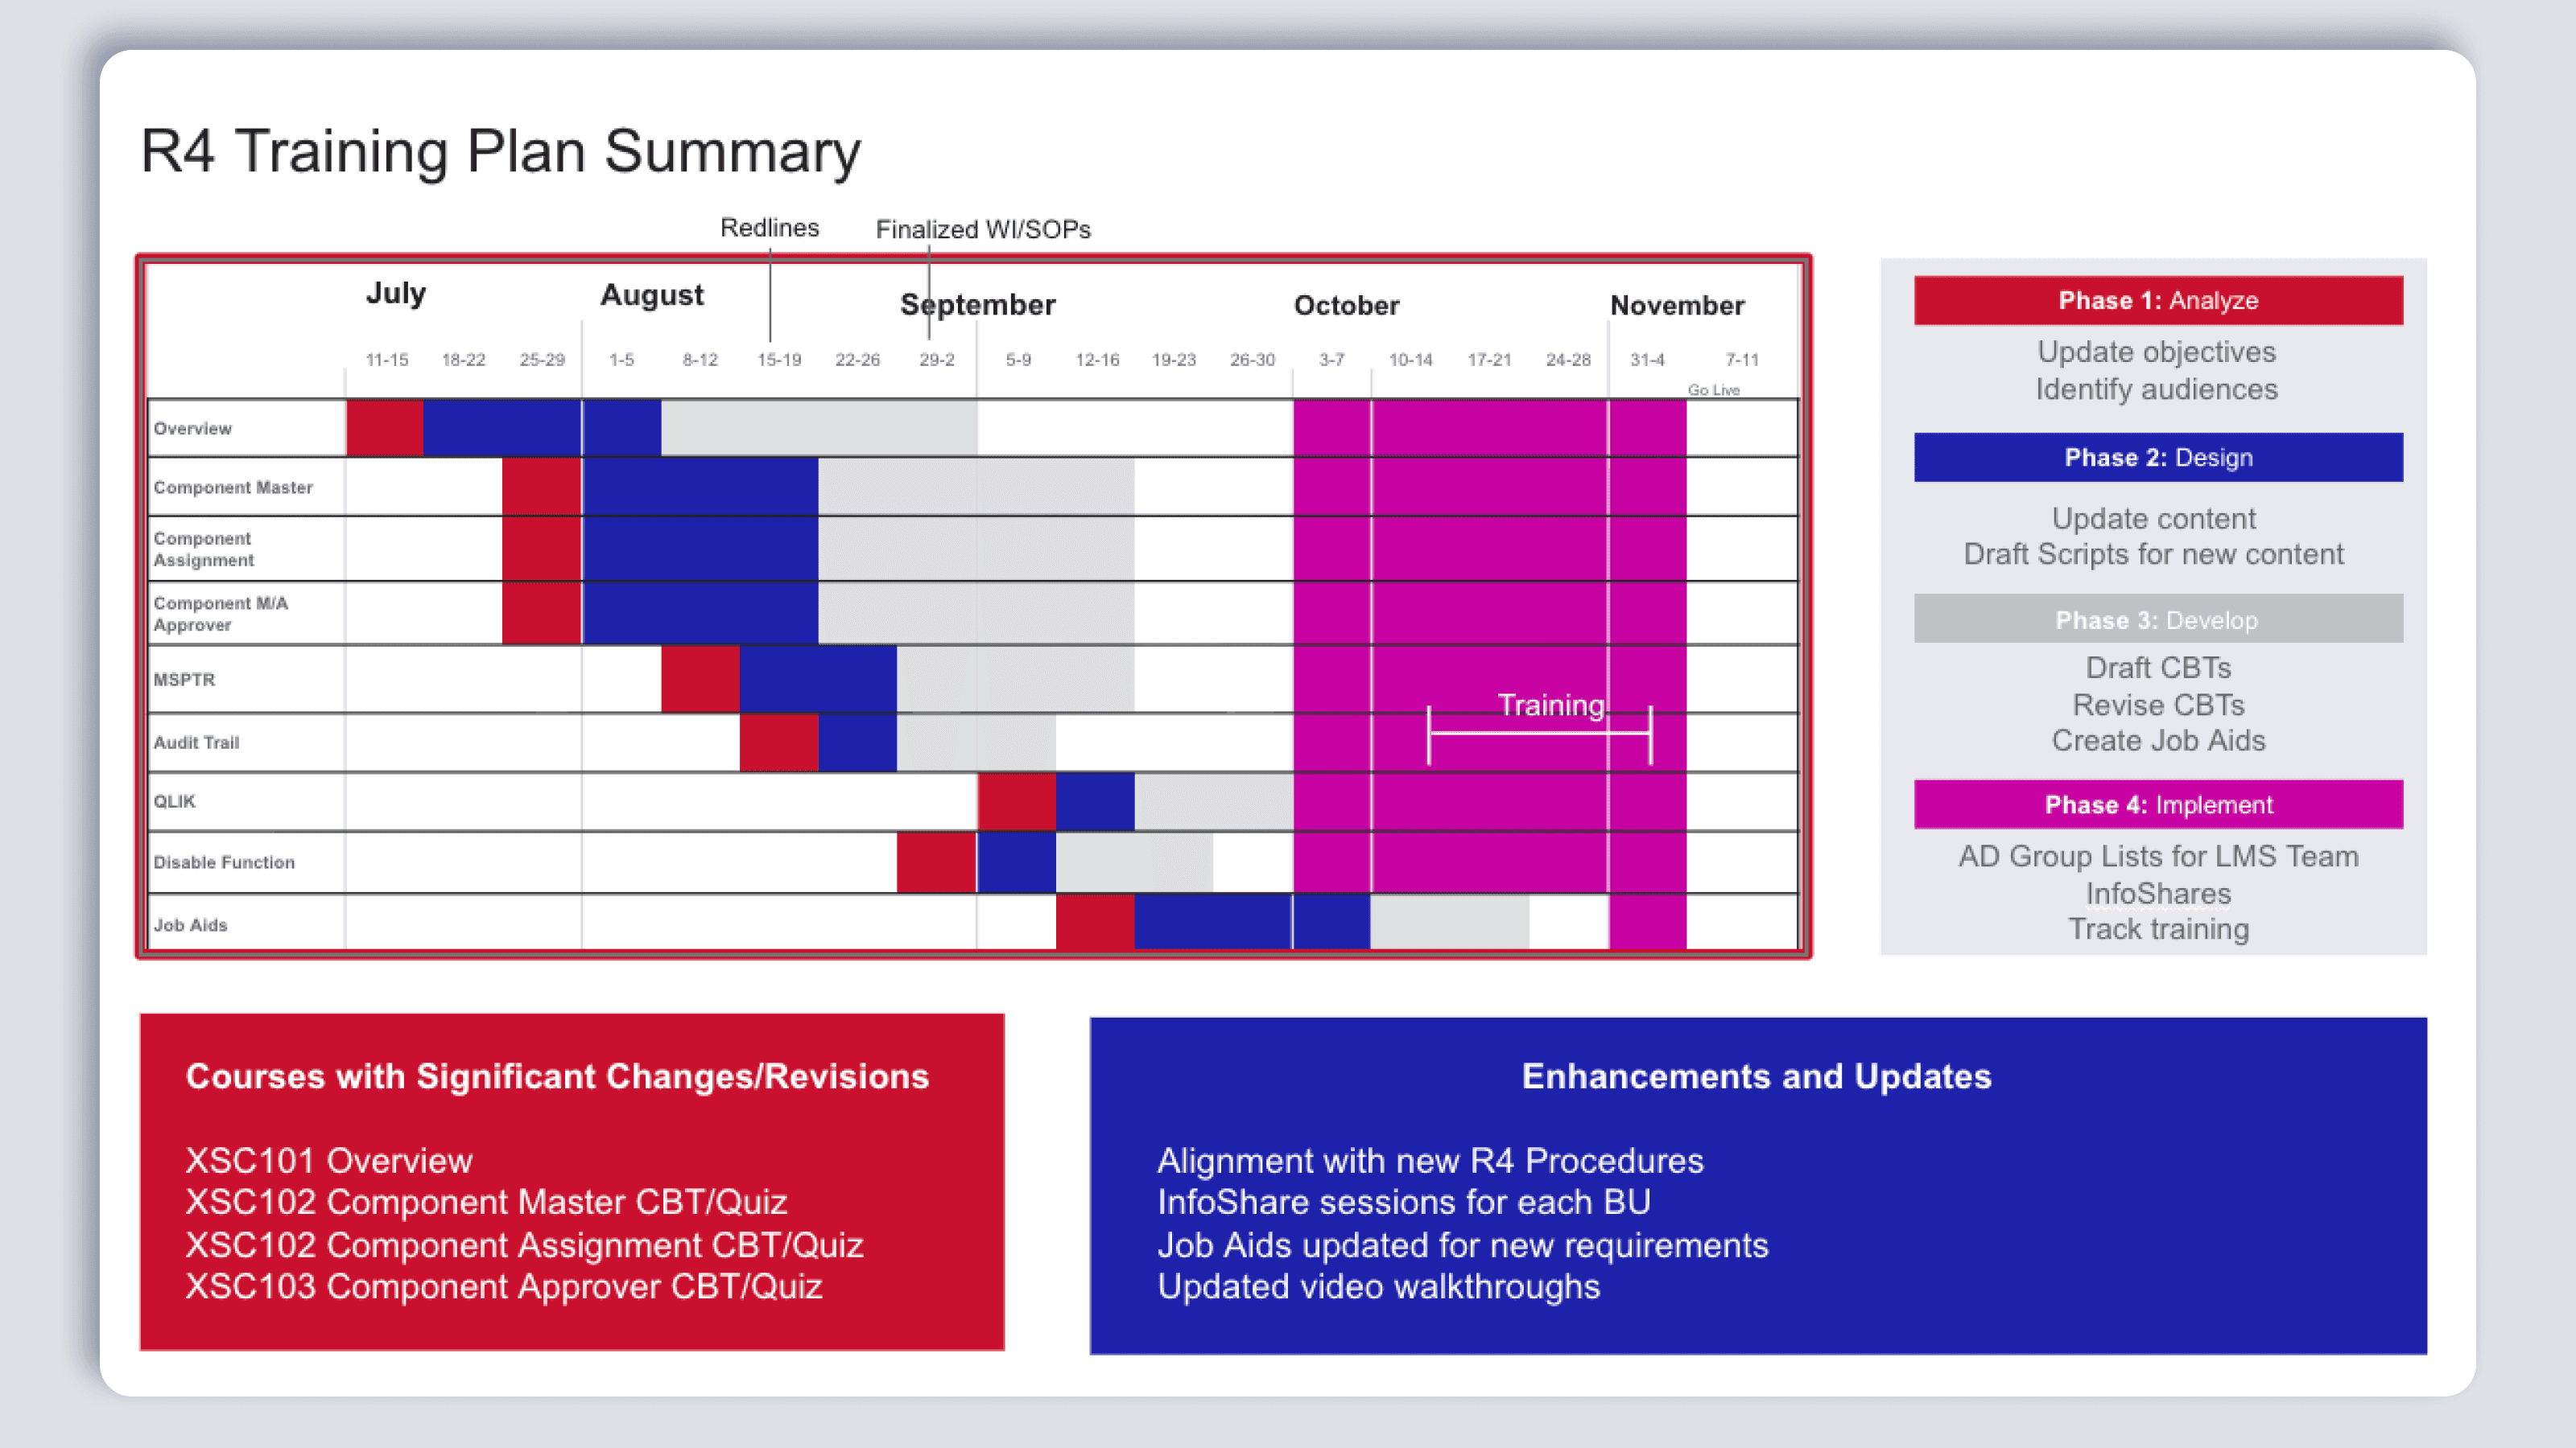This screenshot has height=1448, width=2576.
Task: Select the Overview row label
Action: click(x=193, y=429)
